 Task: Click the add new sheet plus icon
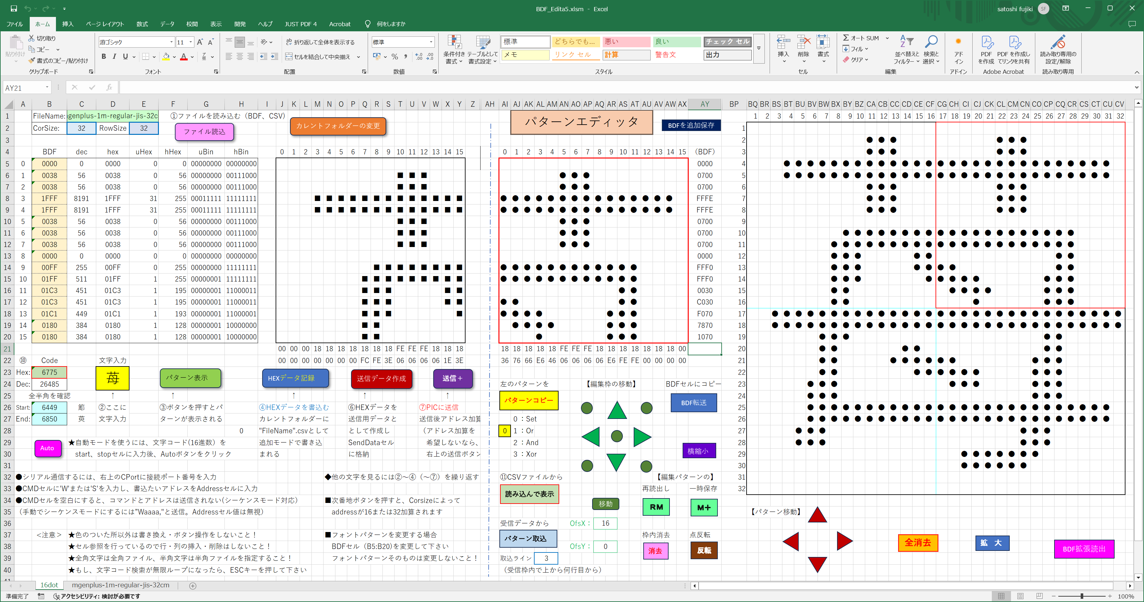[x=193, y=586]
